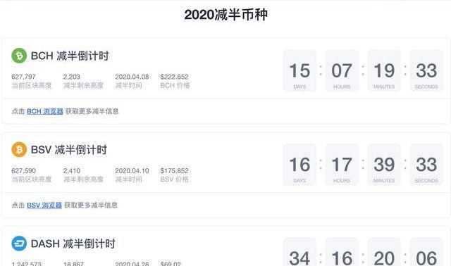451x266 pixels.
Task: Click the BSV halving date 2020.04.10
Action: (132, 170)
